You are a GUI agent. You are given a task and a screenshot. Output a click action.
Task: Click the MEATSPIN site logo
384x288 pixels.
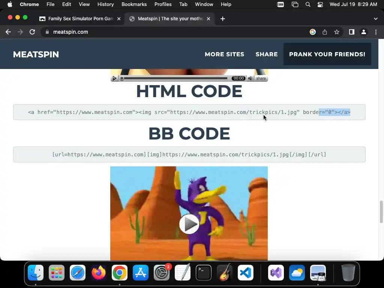click(36, 54)
